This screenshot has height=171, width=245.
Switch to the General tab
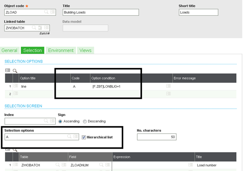pos(9,50)
